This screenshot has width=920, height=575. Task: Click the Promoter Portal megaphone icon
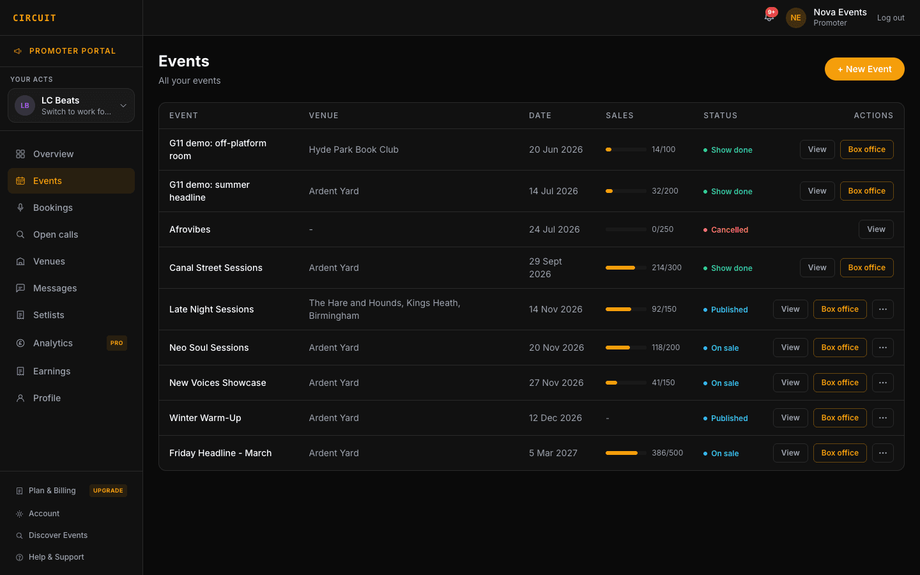[x=18, y=51]
